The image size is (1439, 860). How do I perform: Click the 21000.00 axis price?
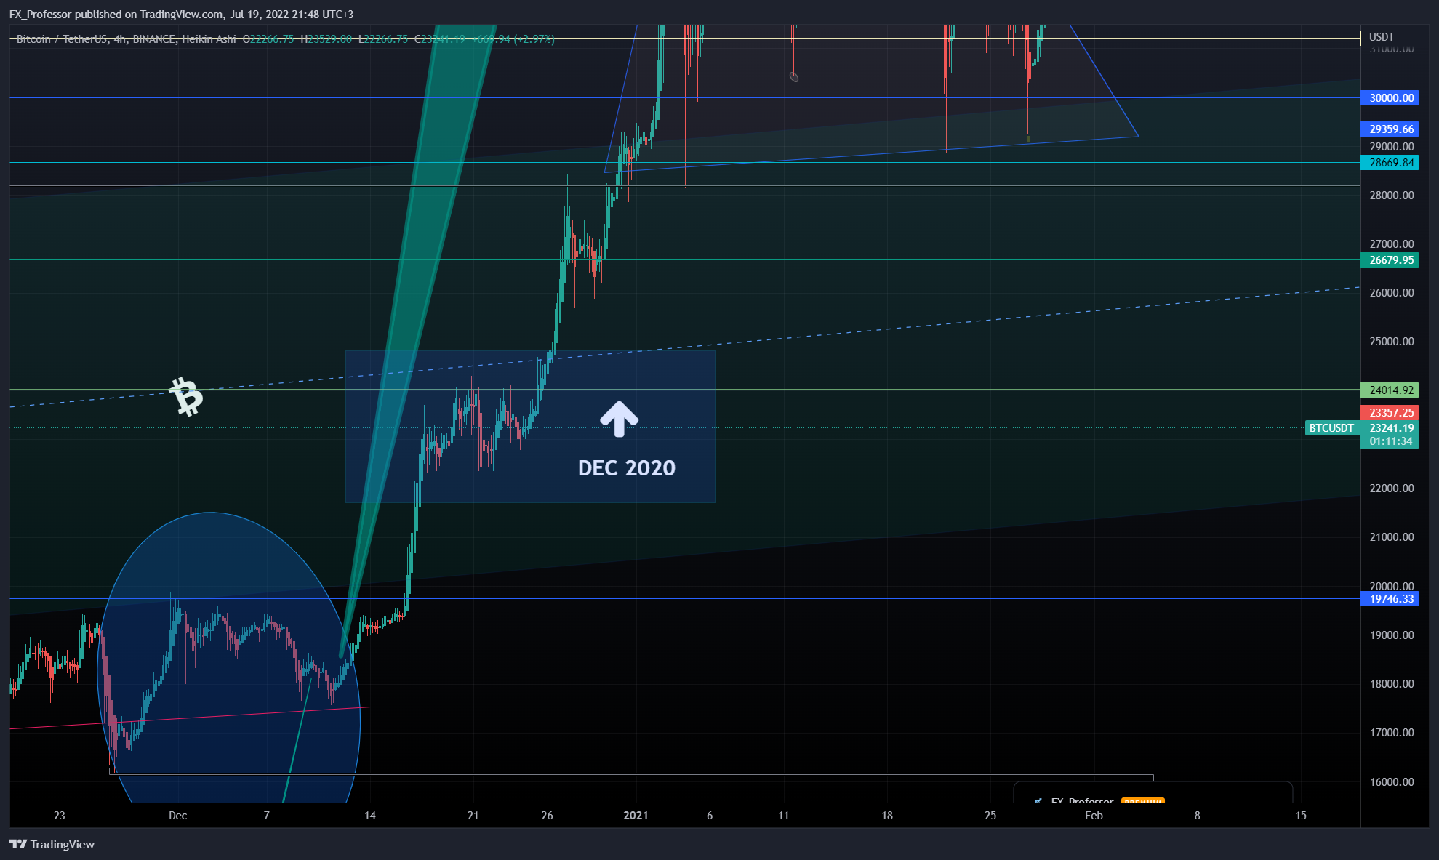coord(1392,537)
